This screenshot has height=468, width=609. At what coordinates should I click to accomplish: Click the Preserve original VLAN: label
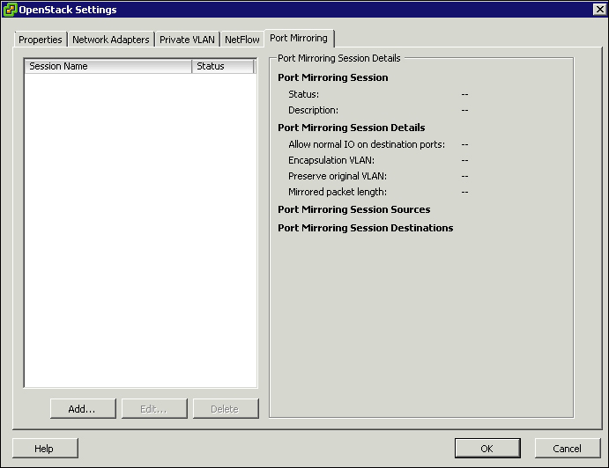coord(338,176)
